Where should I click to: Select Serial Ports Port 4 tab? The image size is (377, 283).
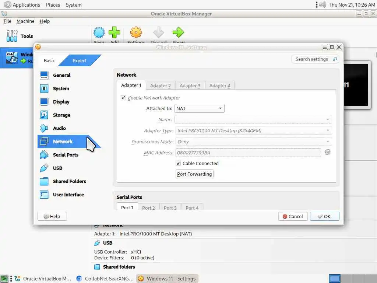(192, 208)
